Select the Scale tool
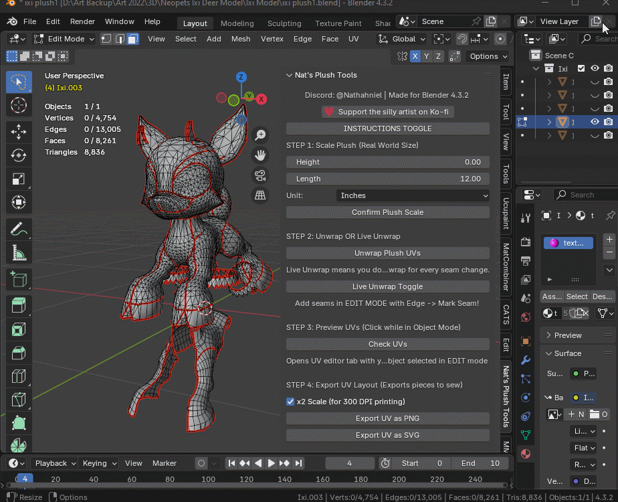 pos(19,179)
